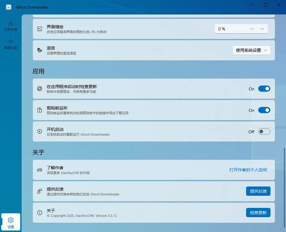Increase interface zoom with up arrow

click(251, 29)
